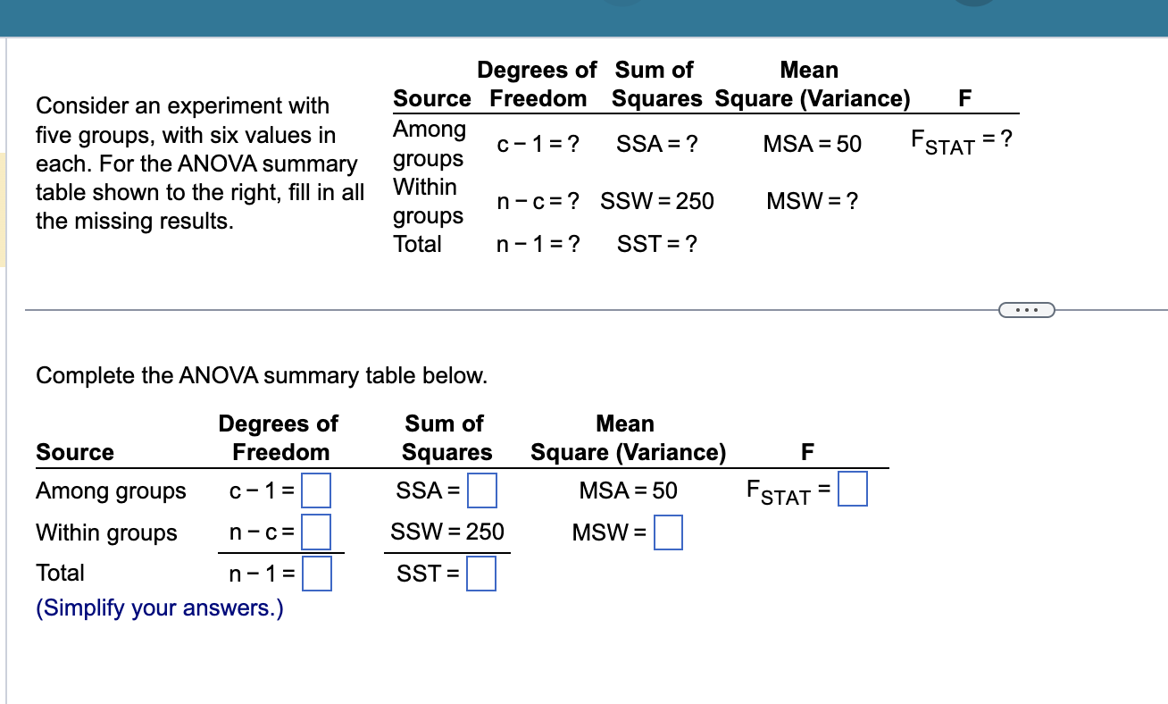Click the Degrees of Freedom column header
The height and width of the screenshot is (704, 1168).
[x=279, y=437]
